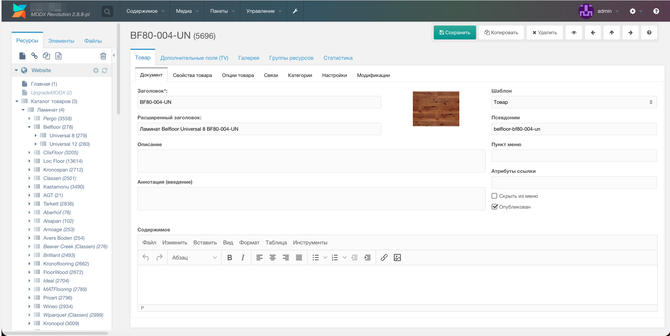Preview the resource with the eye button
The width and height of the screenshot is (670, 336).
coord(574,32)
